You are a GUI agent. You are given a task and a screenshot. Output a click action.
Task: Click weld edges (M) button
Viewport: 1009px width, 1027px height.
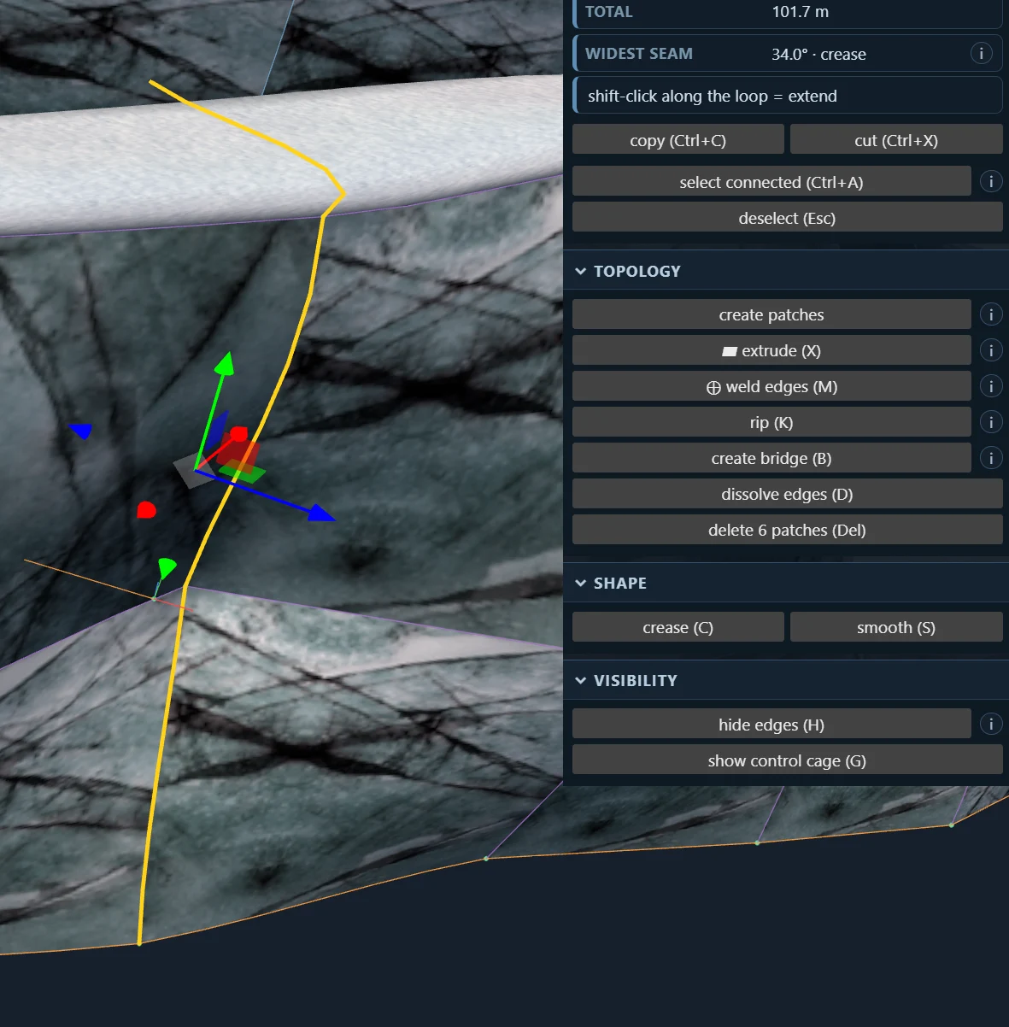point(771,386)
